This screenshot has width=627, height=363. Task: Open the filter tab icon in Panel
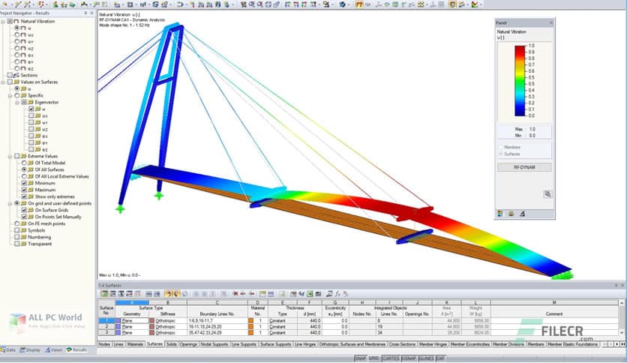click(522, 214)
